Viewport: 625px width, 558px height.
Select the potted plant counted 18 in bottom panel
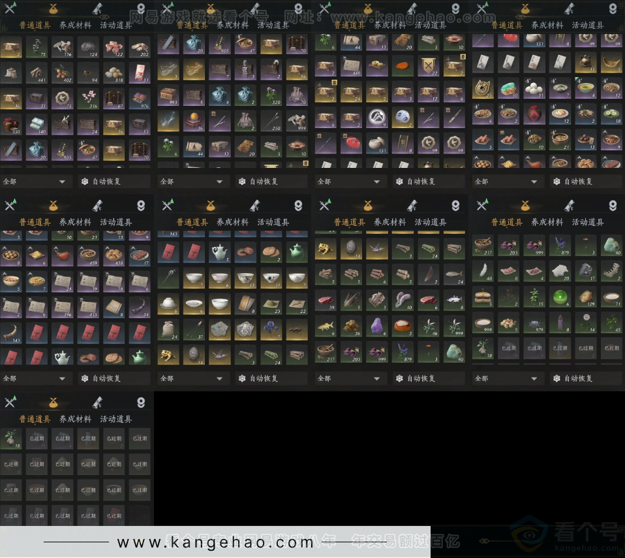(x=11, y=438)
